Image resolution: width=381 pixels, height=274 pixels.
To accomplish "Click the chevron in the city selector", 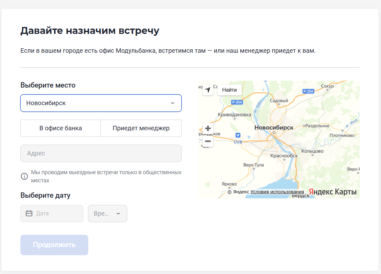I will click(172, 103).
